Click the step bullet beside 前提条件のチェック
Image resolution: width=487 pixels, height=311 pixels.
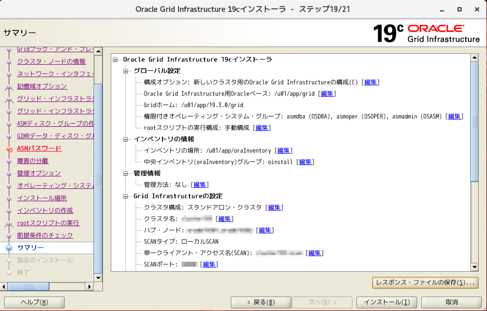coord(9,236)
